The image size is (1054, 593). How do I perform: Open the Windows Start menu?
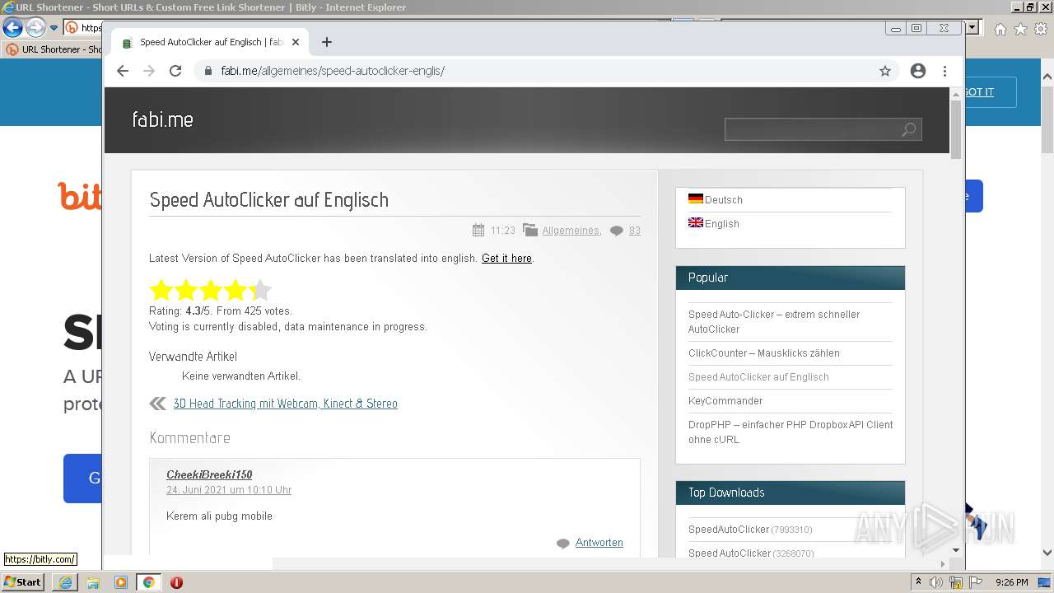point(23,581)
